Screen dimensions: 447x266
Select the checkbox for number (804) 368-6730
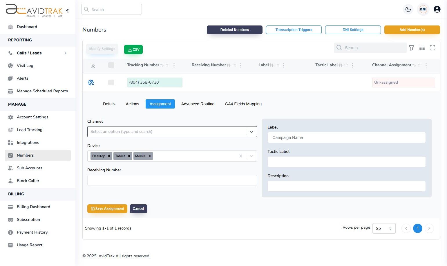point(111,82)
